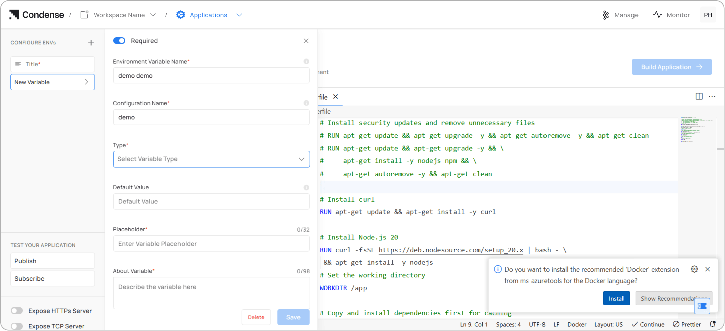
Task: Close the Dockerfile editor tab
Action: pos(336,97)
